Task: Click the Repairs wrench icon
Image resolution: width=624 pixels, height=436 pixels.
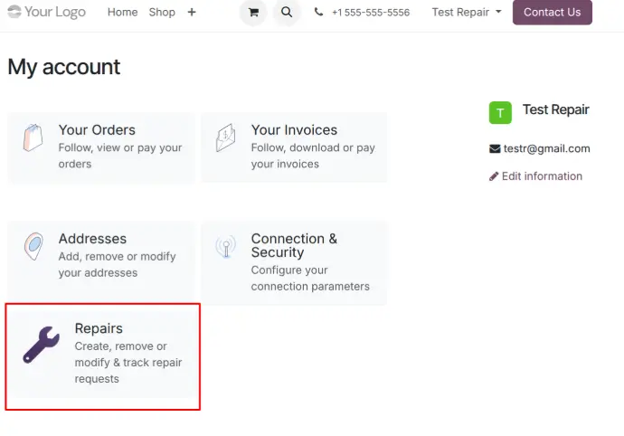Action: tap(41, 345)
